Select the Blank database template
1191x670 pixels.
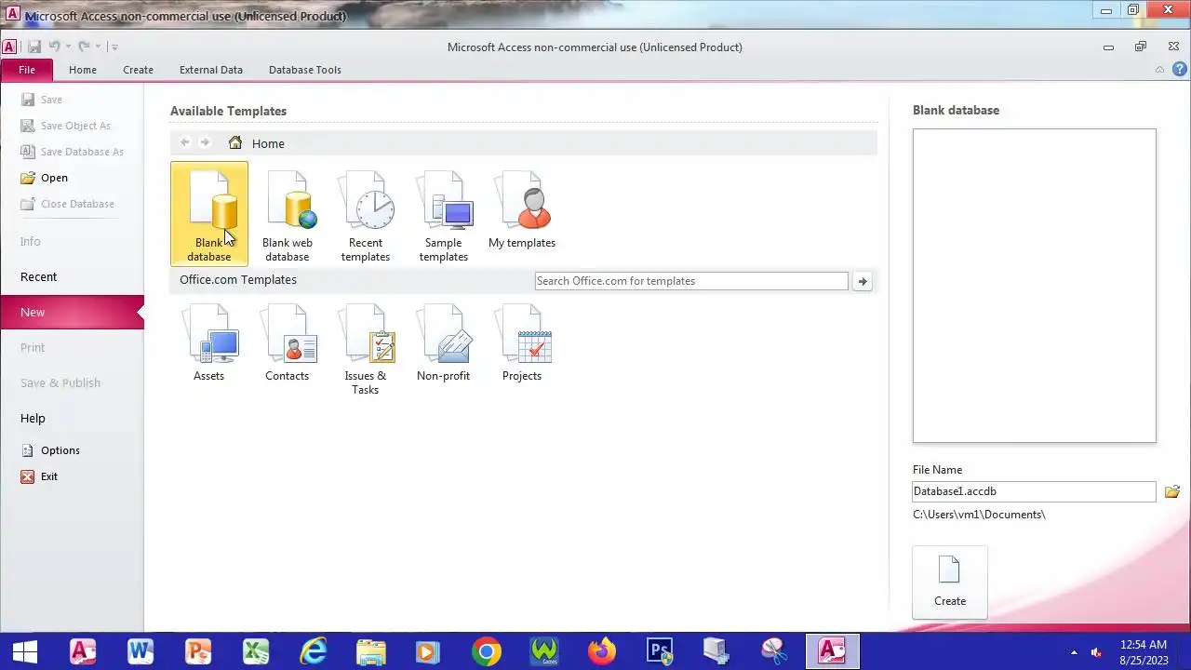(x=209, y=214)
